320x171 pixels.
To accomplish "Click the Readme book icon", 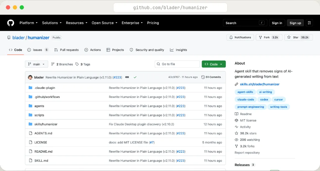I will coord(236,114).
